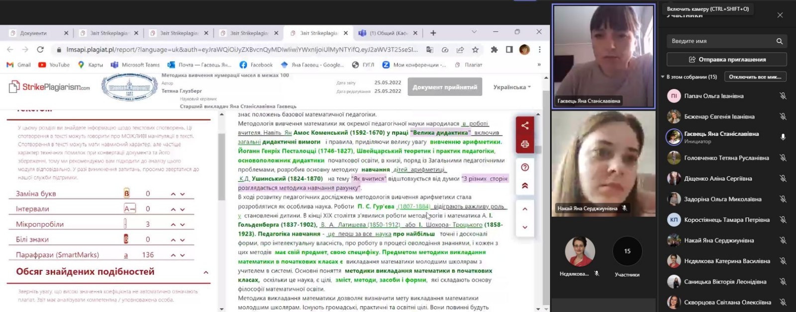Click the print icon in report sidebar

coord(525,145)
